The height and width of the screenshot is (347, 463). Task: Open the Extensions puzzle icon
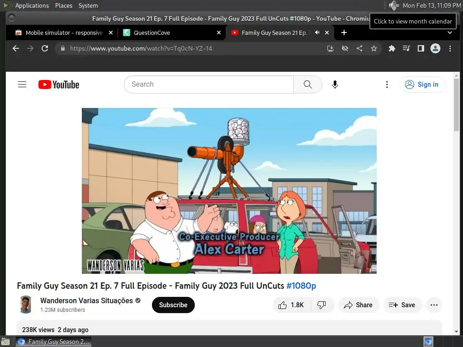[392, 48]
